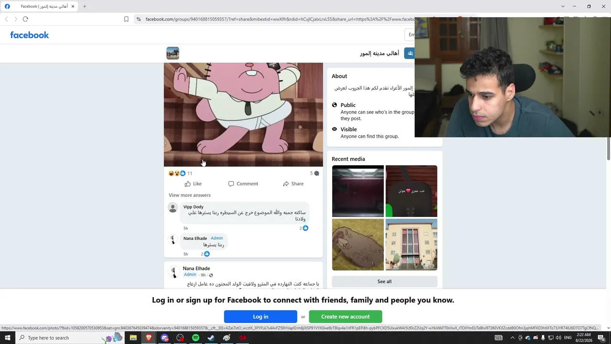
Task: Open the volume control in system tray
Action: [x=558, y=338]
